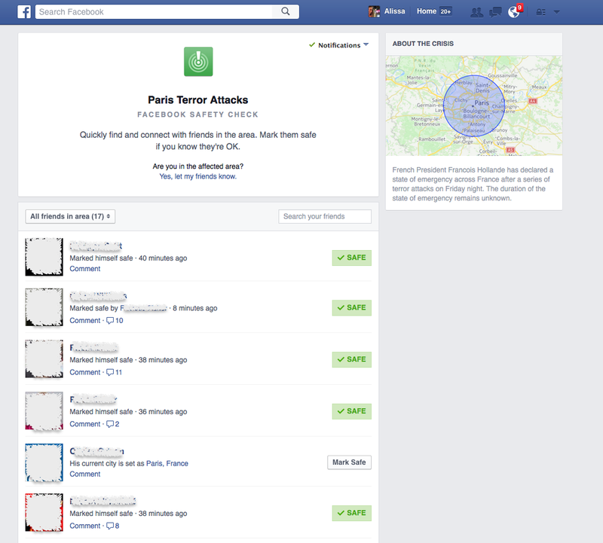
Task: Click the 'ABOUT THE CRISIS' heading
Action: point(423,44)
